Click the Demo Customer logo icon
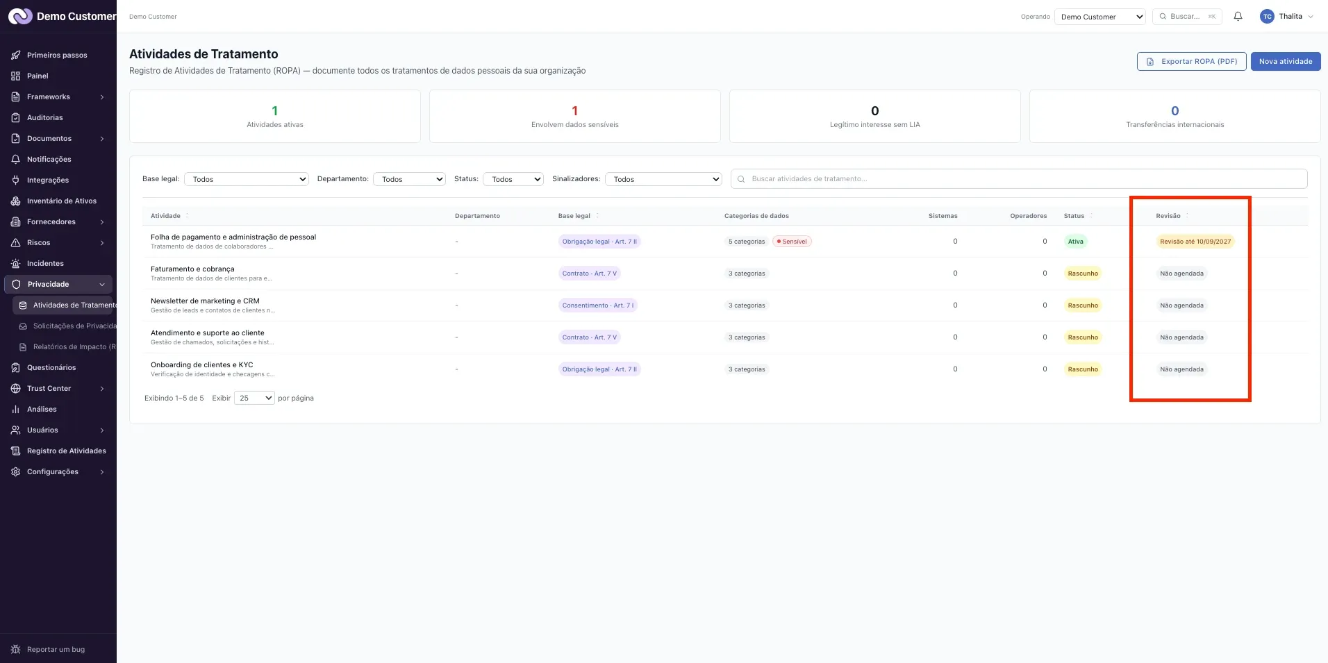Screen dimensions: 1328x663 click(20, 16)
